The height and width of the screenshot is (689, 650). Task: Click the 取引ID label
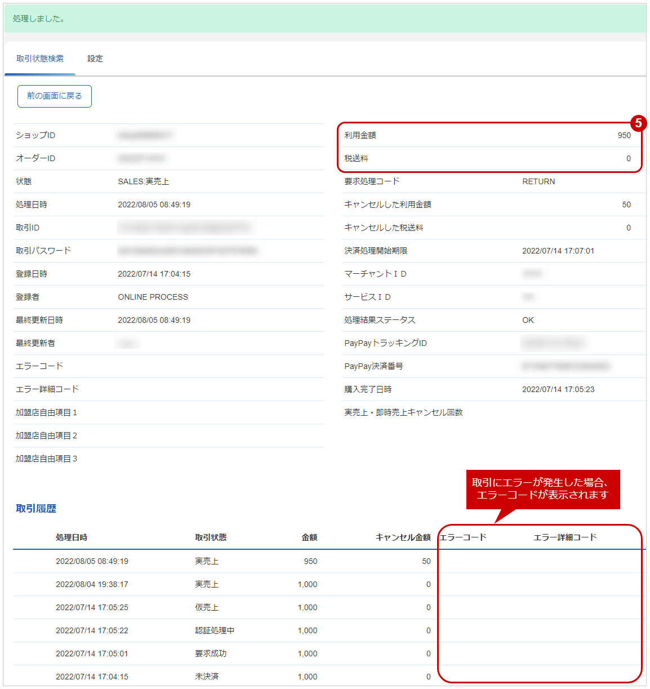click(28, 228)
